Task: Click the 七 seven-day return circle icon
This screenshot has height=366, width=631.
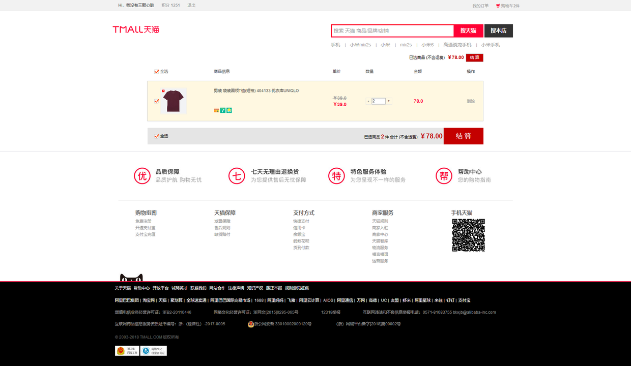Action: pos(237,176)
